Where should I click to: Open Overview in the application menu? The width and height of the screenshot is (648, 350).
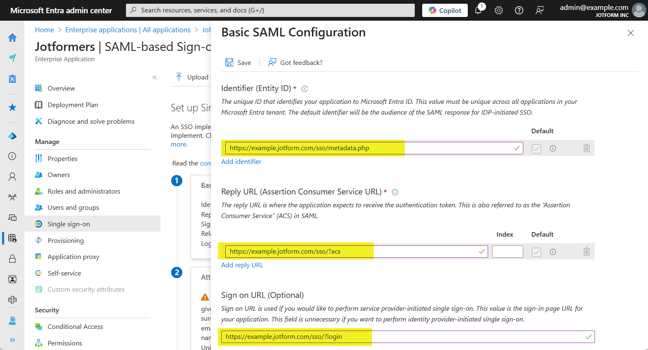(x=61, y=88)
